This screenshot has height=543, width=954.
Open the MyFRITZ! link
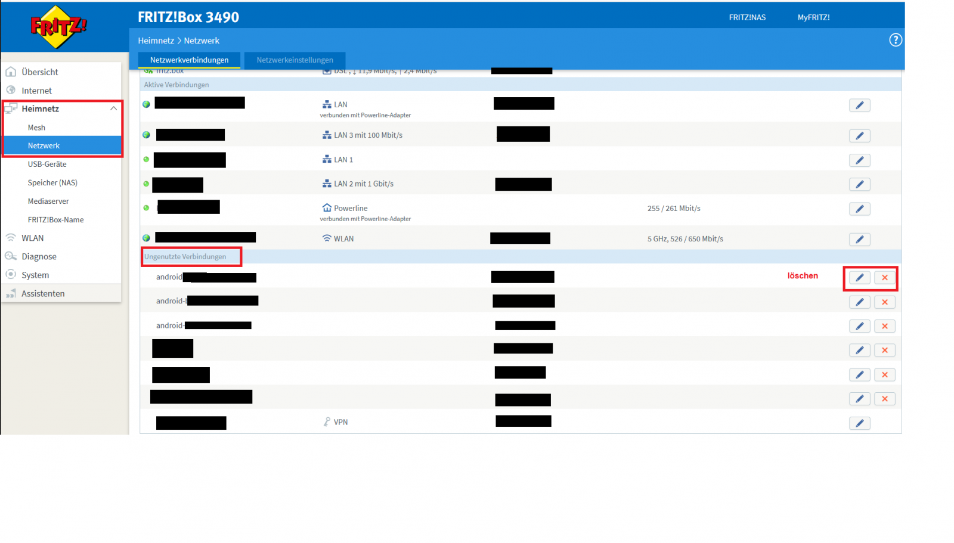pyautogui.click(x=813, y=17)
